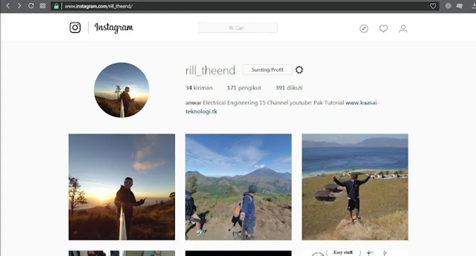Open the Easy stuff drawing post thumbnail
The width and height of the screenshot is (476, 256).
[x=355, y=253]
